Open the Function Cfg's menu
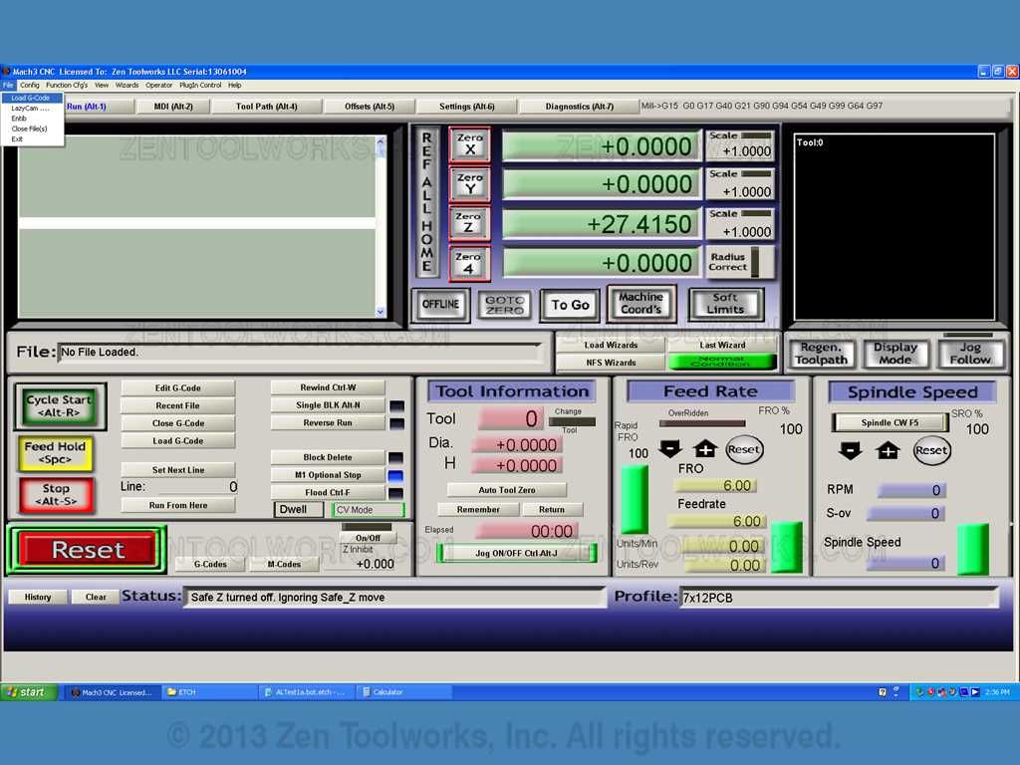 tap(67, 86)
